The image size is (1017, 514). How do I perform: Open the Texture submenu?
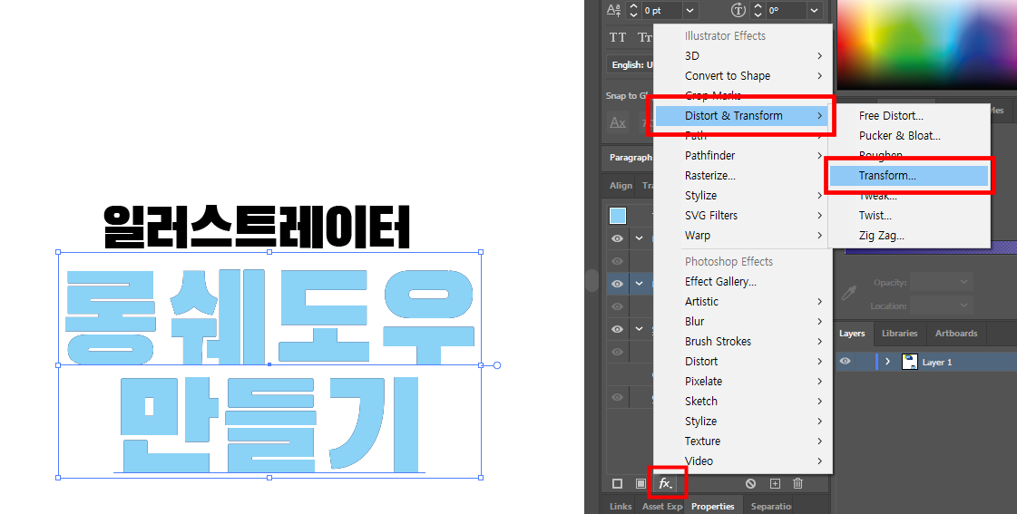743,441
